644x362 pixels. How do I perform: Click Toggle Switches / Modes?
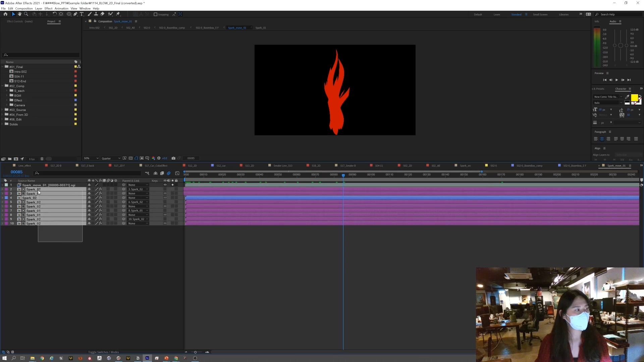point(103,352)
